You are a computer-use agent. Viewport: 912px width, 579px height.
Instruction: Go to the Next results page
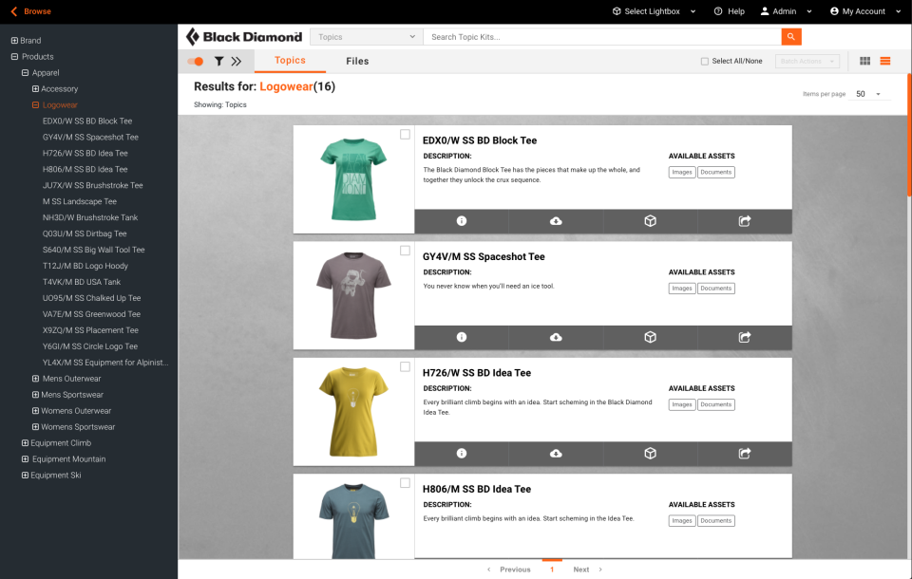click(x=587, y=570)
